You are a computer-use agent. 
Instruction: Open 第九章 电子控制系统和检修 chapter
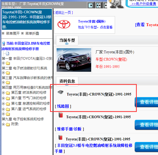coord(23,119)
